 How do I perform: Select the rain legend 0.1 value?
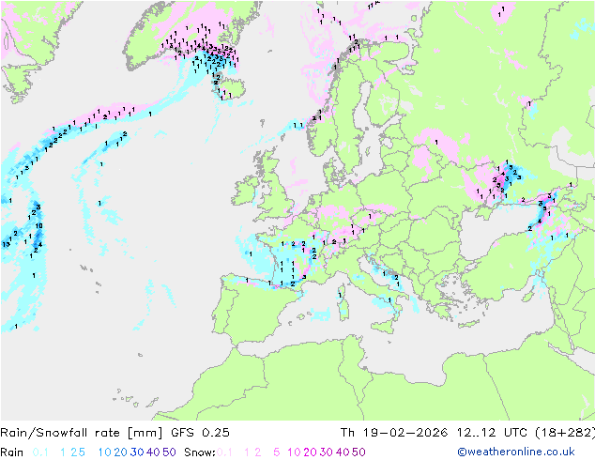coord(40,452)
